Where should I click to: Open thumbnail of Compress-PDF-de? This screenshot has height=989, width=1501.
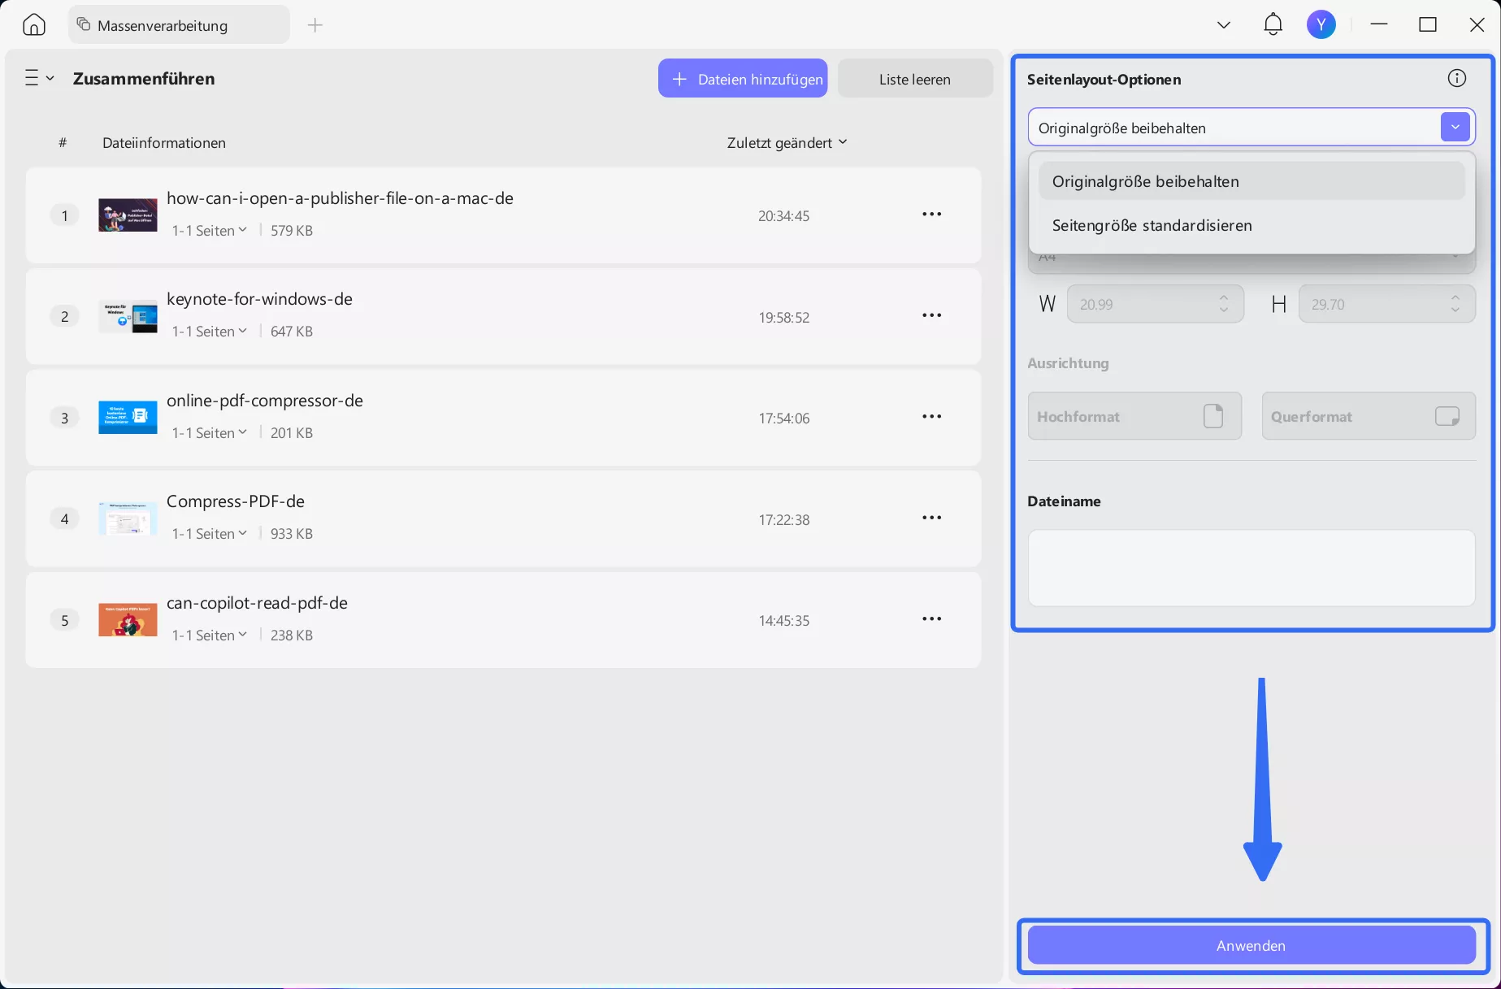coord(128,518)
